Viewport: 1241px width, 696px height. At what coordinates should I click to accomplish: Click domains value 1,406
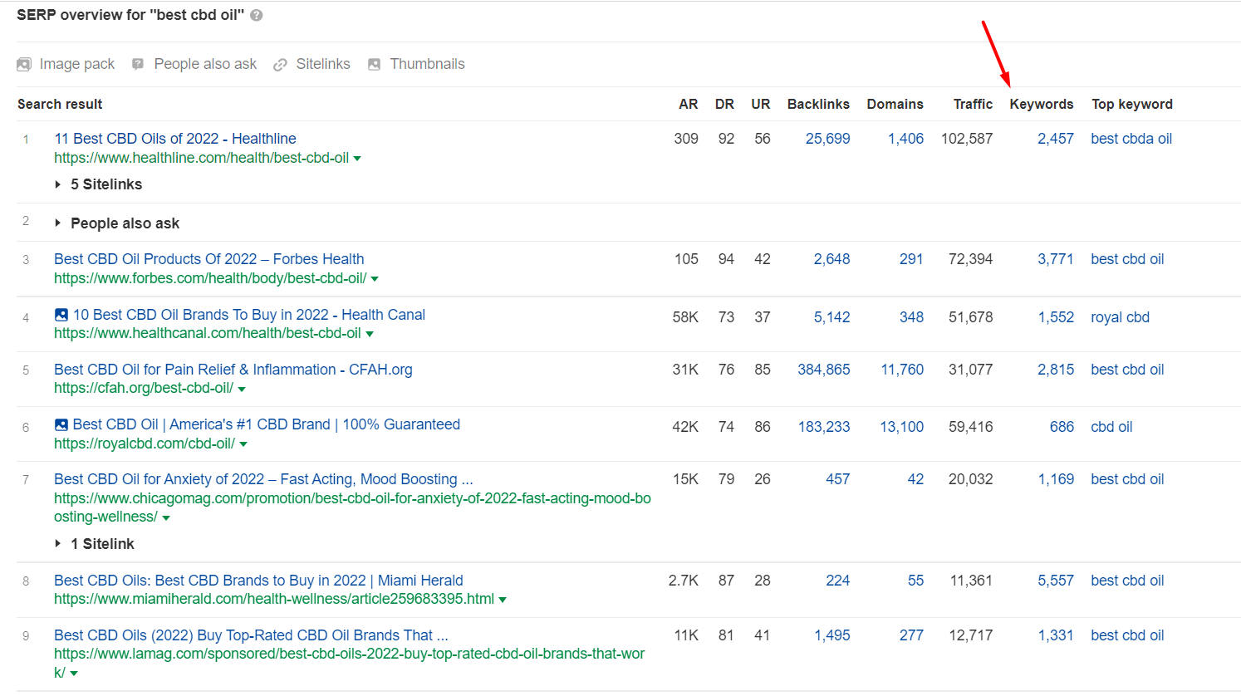(905, 139)
